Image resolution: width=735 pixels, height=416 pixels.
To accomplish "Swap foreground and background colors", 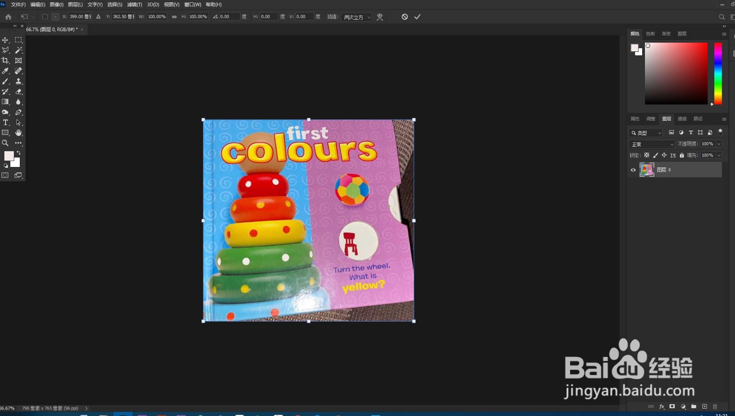I will (18, 153).
